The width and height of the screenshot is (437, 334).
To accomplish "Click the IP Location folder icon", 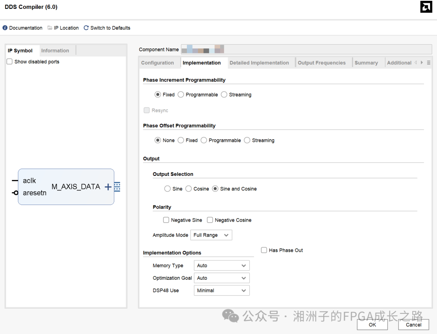I will pos(50,28).
